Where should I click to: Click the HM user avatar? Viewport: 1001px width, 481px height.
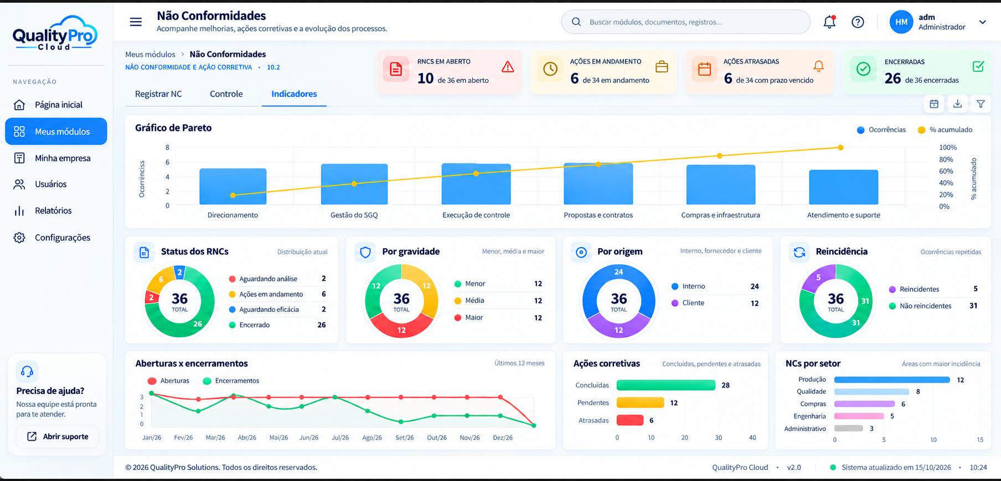[x=901, y=22]
